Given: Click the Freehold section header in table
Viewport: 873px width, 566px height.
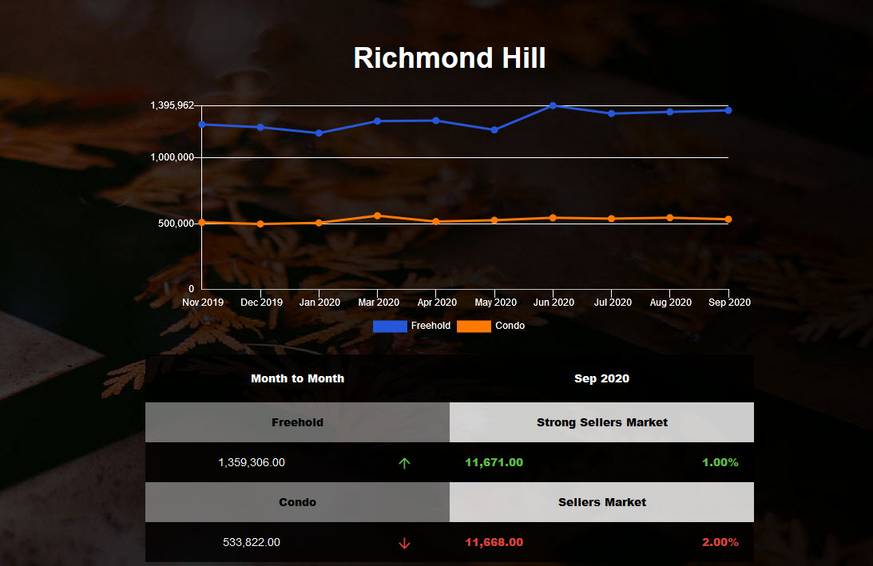Looking at the screenshot, I should tap(297, 422).
